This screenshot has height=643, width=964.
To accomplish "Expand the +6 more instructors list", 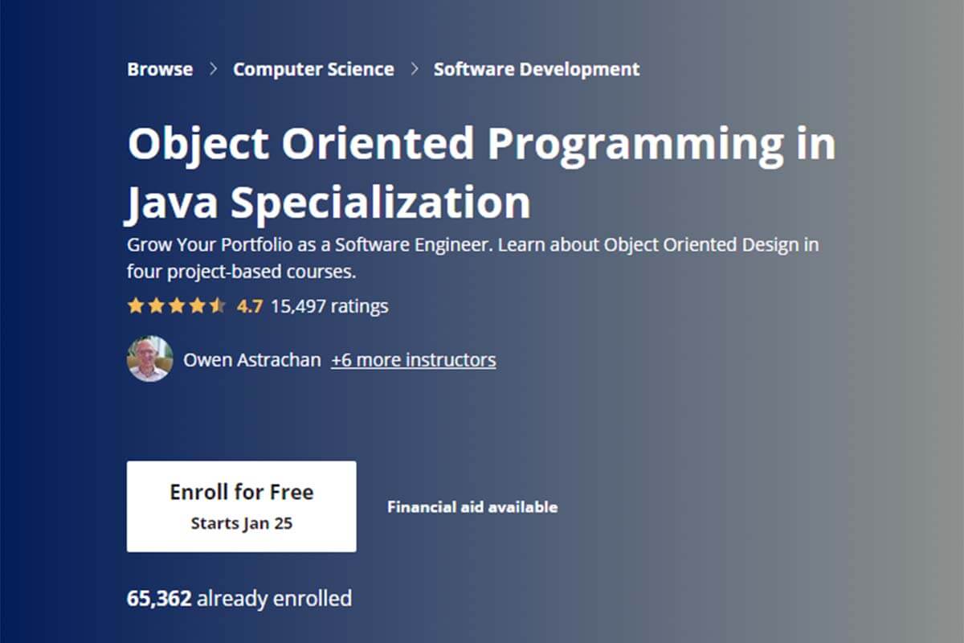I will (x=414, y=359).
